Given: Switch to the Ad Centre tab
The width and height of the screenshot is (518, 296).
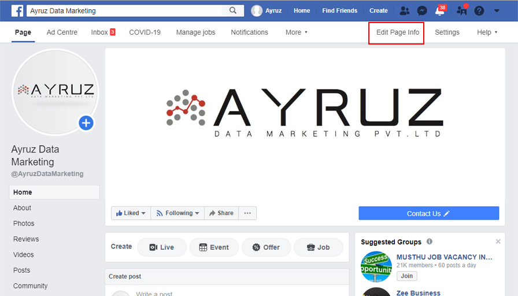Looking at the screenshot, I should [62, 32].
